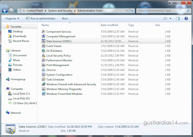Click the Windows PowerShell Modules icon
This screenshot has width=193, height=137.
point(43,94)
